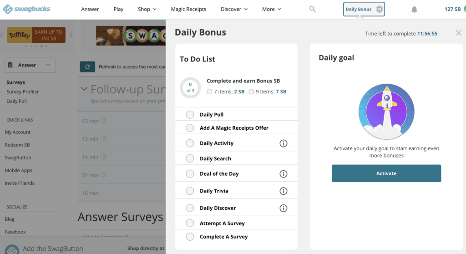Show info for Daily Discover

pyautogui.click(x=283, y=208)
